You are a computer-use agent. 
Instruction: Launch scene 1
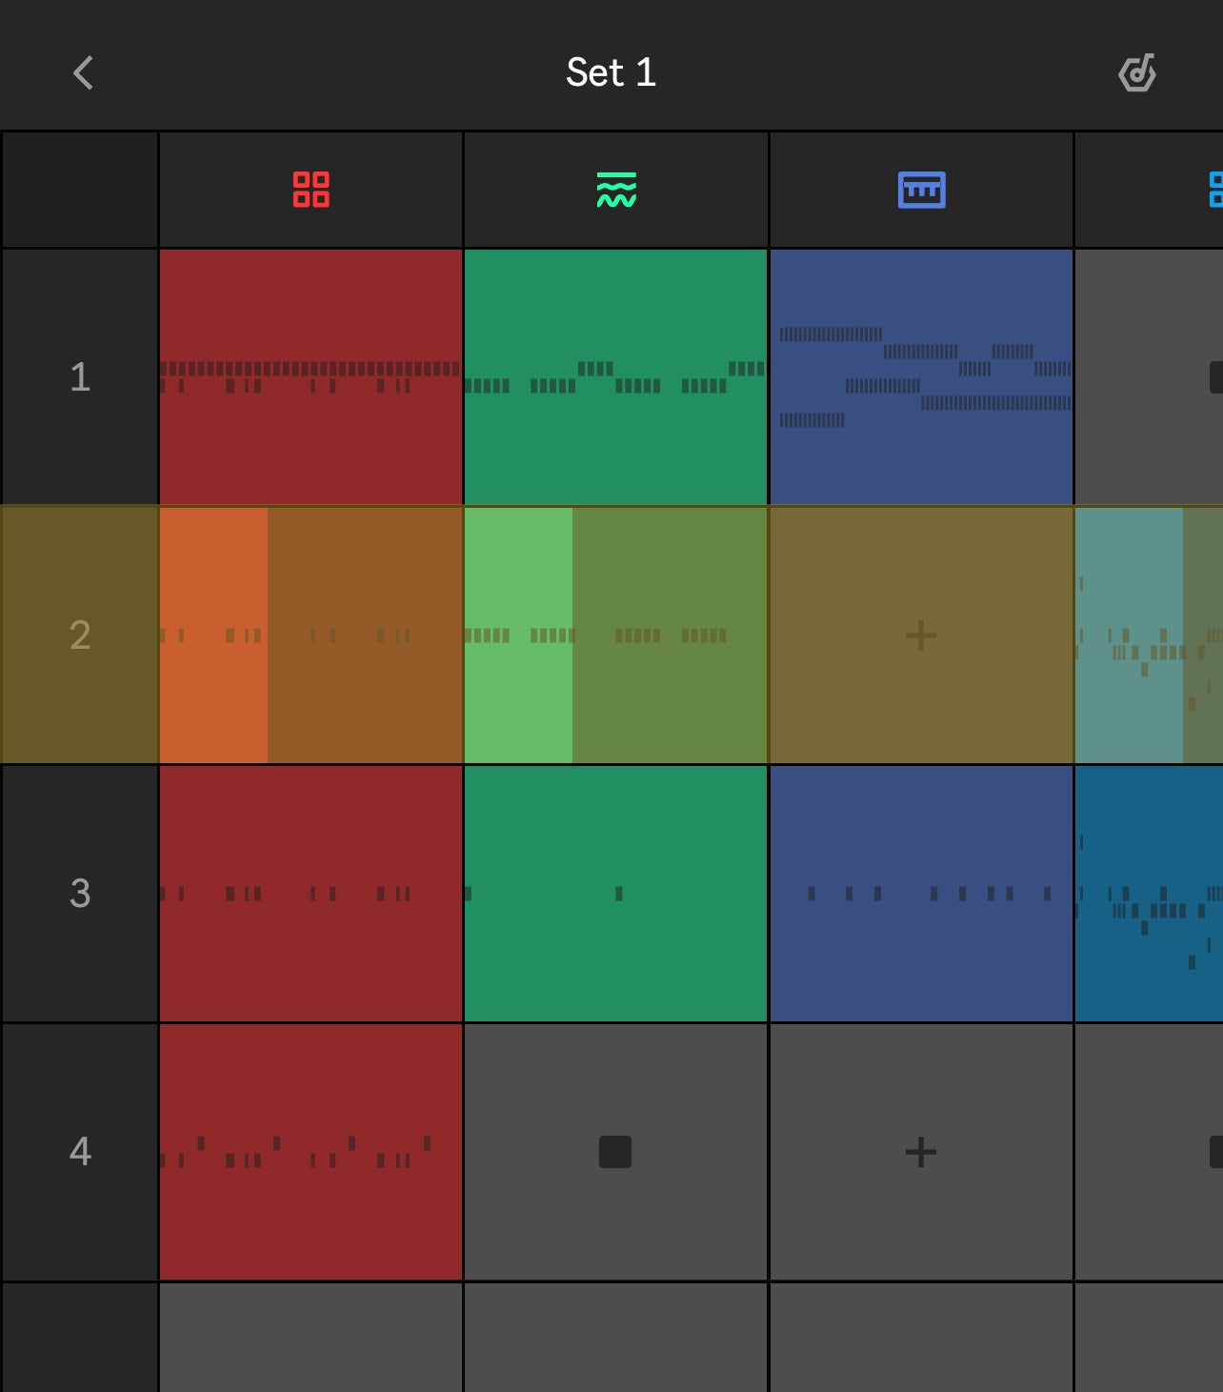coord(80,377)
